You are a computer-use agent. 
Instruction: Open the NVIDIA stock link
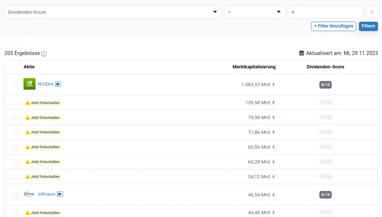pyautogui.click(x=45, y=84)
